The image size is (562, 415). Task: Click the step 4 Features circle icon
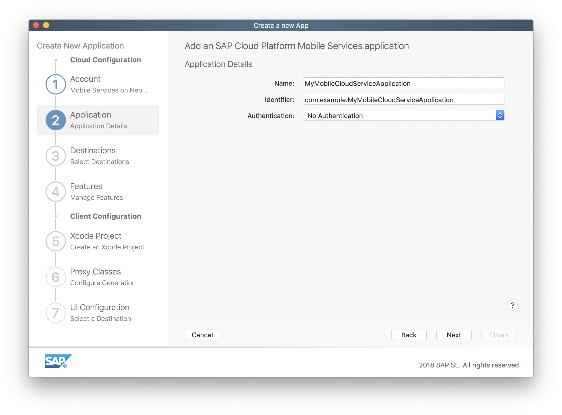(56, 192)
